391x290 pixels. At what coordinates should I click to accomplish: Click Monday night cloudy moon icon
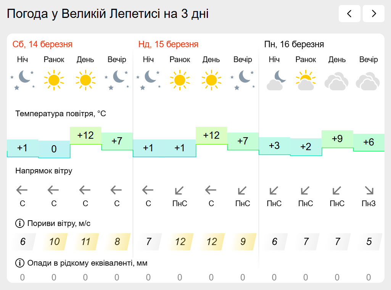point(274,79)
